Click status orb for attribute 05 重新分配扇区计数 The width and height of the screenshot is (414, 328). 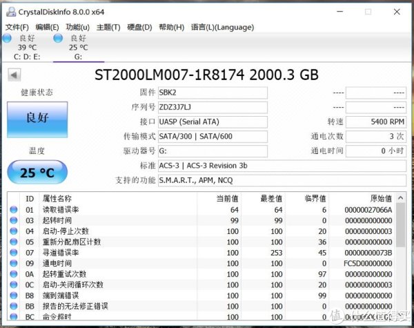coord(14,242)
